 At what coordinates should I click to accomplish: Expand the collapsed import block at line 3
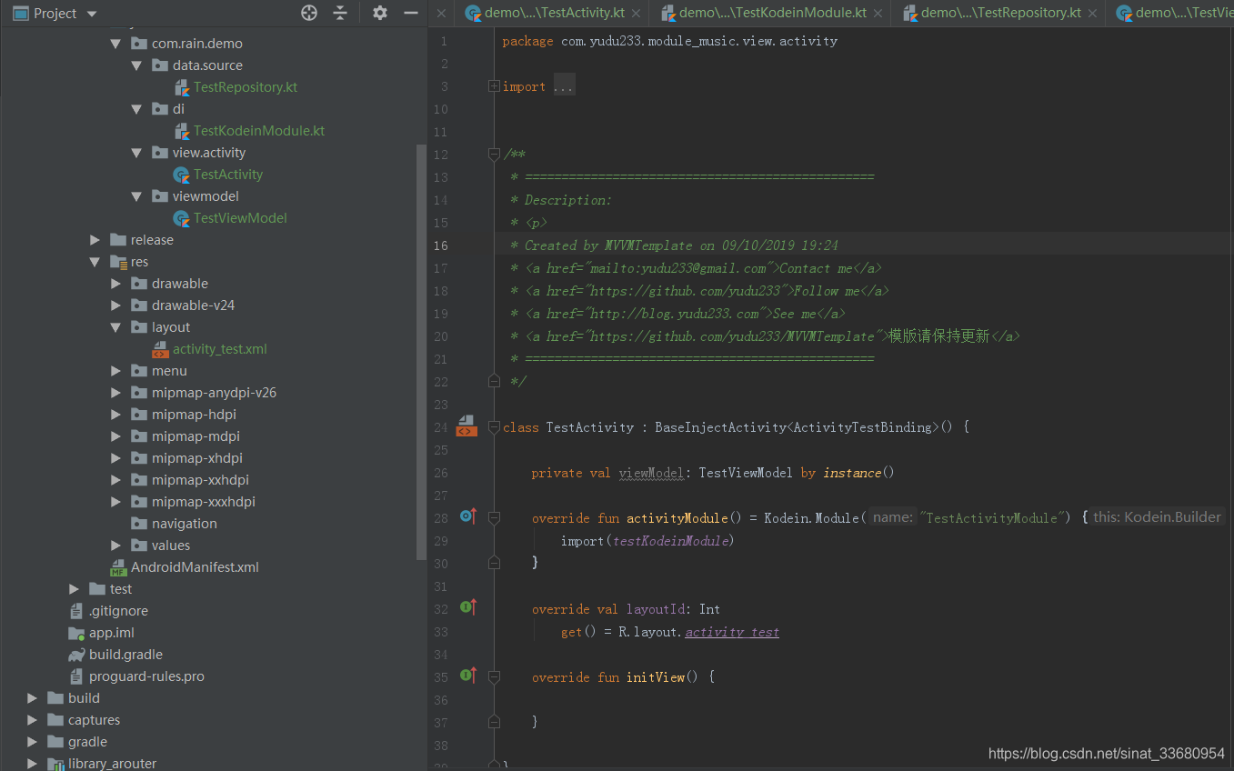pos(494,86)
